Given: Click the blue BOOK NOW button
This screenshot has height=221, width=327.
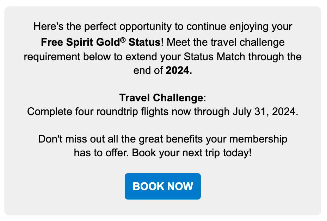Looking at the screenshot, I should coord(163,186).
